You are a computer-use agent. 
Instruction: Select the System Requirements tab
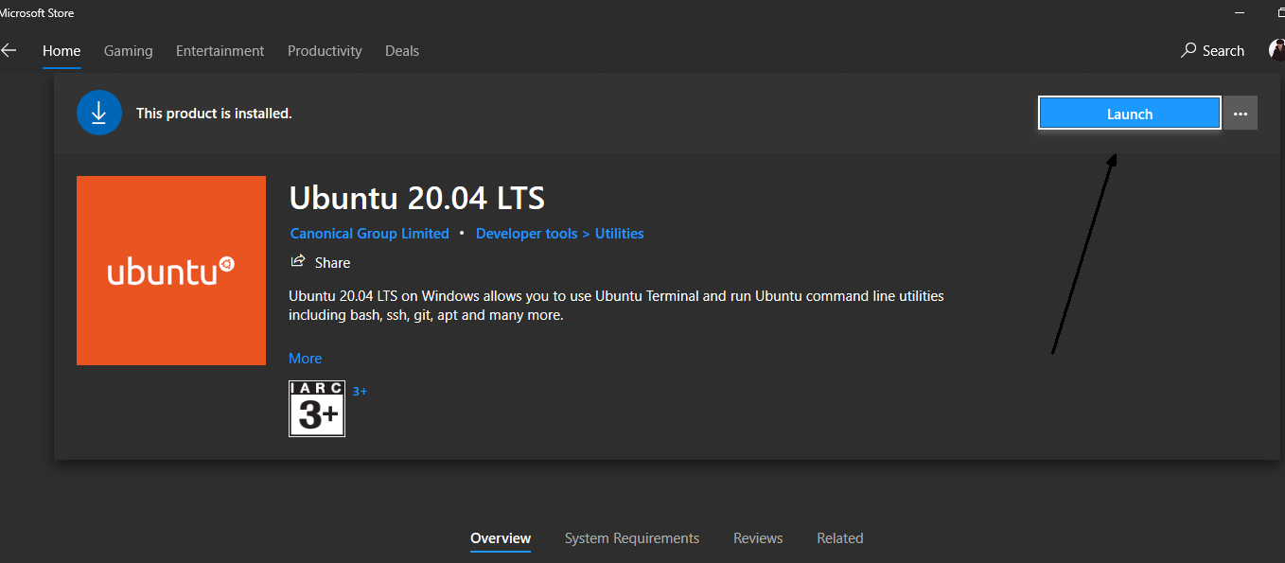click(x=632, y=537)
